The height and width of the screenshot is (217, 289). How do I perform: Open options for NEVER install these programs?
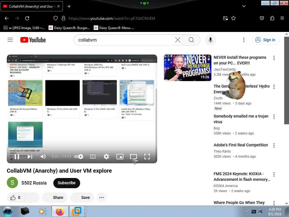click(x=274, y=58)
